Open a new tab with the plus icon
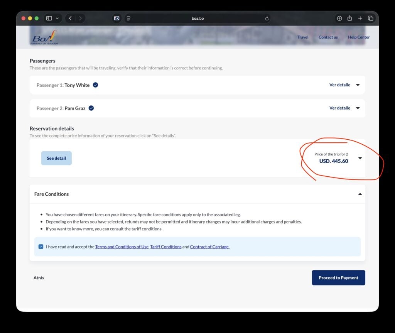This screenshot has height=333, width=395. 360,18
